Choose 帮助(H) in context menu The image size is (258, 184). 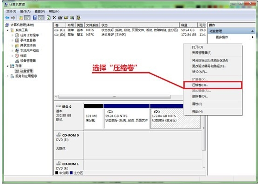click(x=213, y=111)
